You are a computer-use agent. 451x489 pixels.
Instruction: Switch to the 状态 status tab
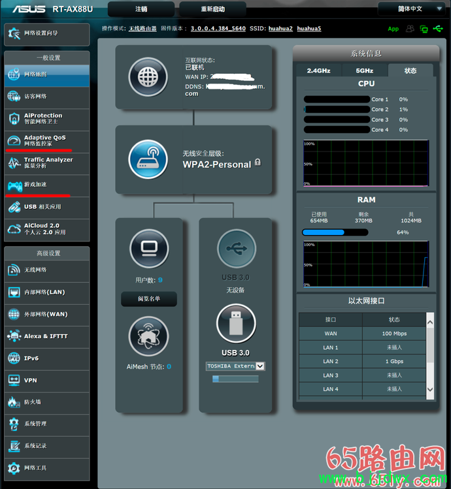(x=410, y=71)
